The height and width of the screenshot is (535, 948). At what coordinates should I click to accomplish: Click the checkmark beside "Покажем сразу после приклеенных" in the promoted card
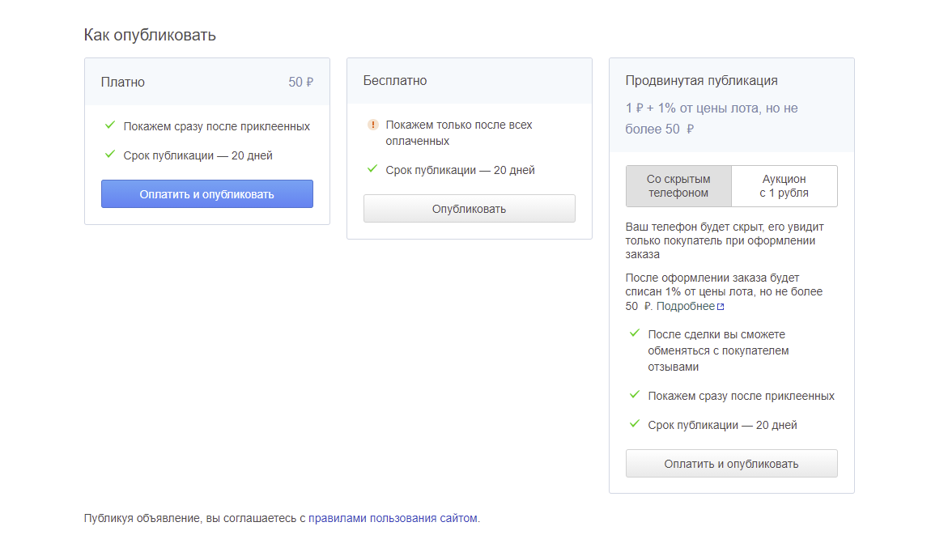point(635,395)
